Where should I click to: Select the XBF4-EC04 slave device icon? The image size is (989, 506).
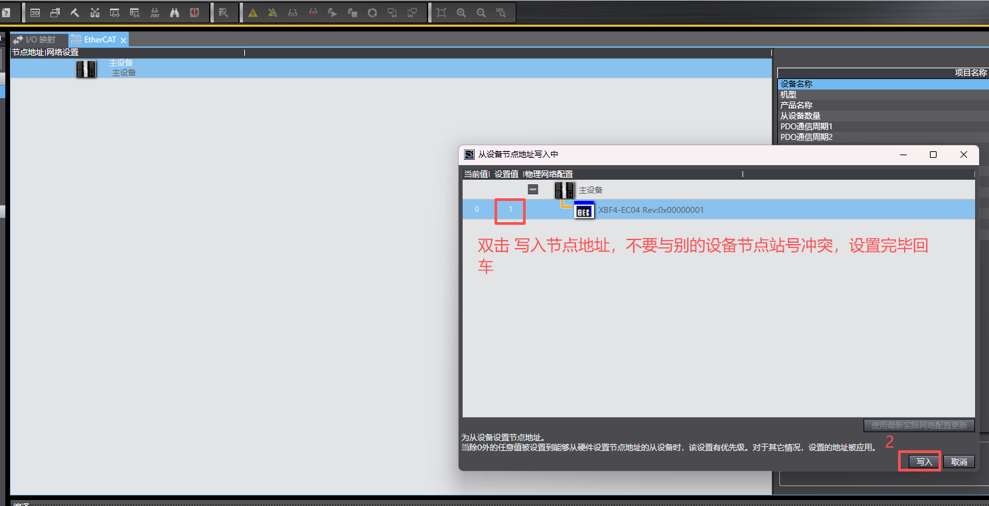pos(584,210)
